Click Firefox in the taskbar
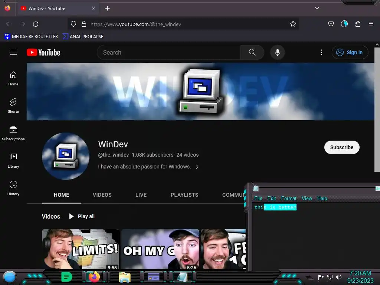 [x=94, y=277]
